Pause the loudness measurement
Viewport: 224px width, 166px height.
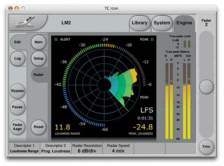[17, 107]
